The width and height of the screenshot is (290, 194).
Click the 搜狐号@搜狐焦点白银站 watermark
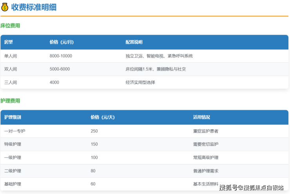coord(251,187)
